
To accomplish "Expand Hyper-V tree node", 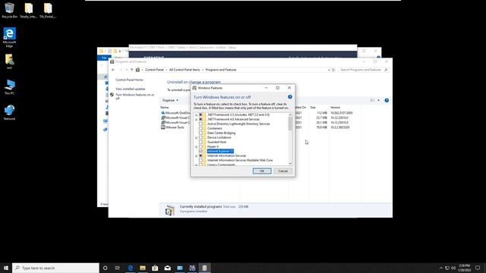I will 196,146.
